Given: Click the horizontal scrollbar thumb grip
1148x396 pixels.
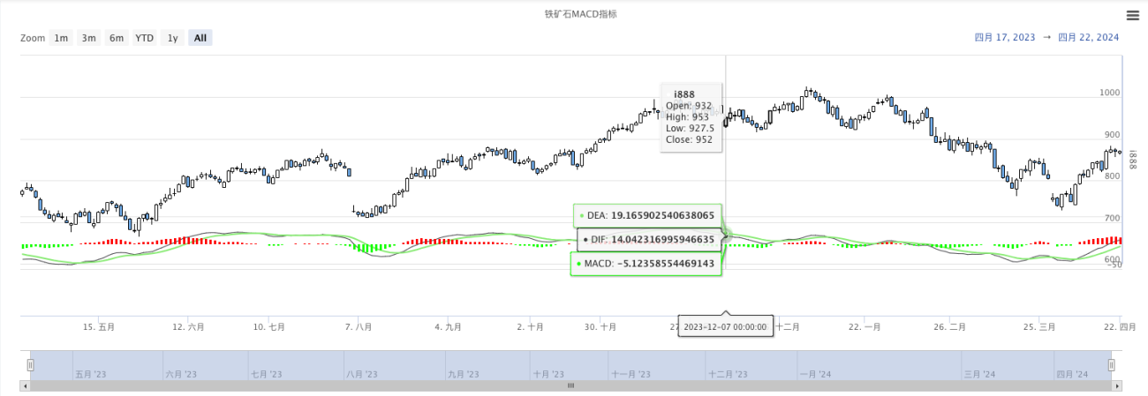Looking at the screenshot, I should click(570, 385).
